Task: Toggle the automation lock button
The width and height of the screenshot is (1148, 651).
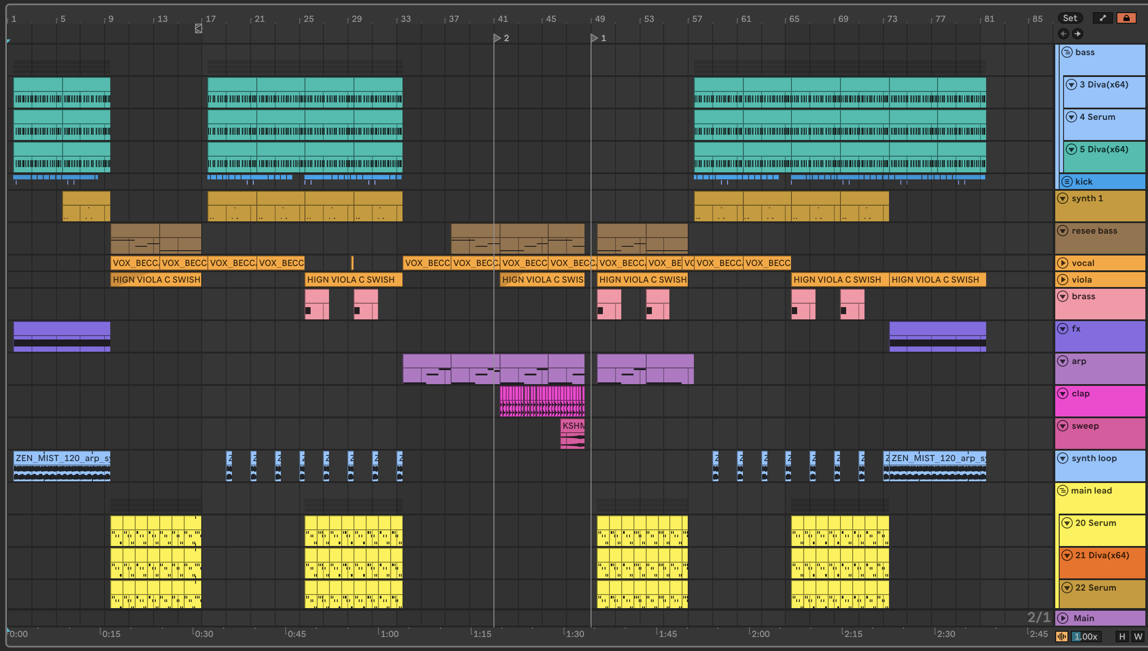Action: point(1126,18)
